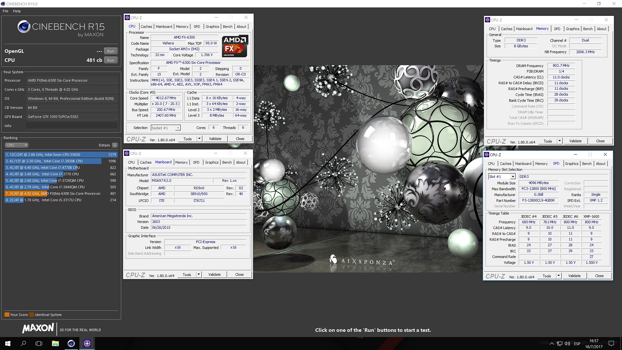Image resolution: width=622 pixels, height=350 pixels.
Task: Expand ranking Details arrow
Action: 115,145
